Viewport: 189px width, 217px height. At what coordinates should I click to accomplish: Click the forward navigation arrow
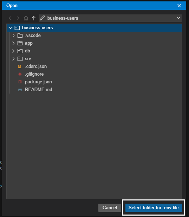[x=18, y=18]
